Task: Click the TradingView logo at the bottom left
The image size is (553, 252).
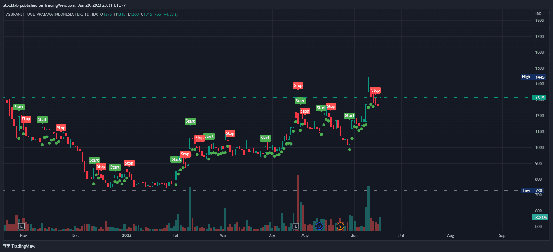Action: pos(19,246)
